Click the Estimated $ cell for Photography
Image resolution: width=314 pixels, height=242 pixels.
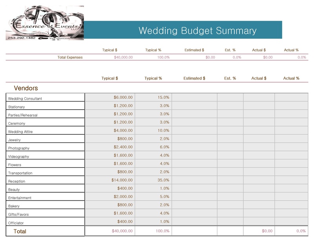click(x=194, y=147)
